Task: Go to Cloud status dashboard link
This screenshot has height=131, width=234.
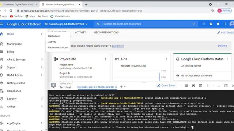Action: click(x=197, y=76)
